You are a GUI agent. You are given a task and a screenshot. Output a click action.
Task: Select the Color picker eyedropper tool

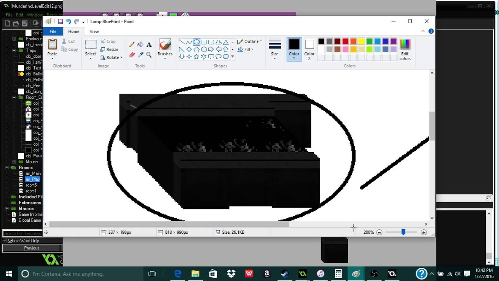click(140, 55)
